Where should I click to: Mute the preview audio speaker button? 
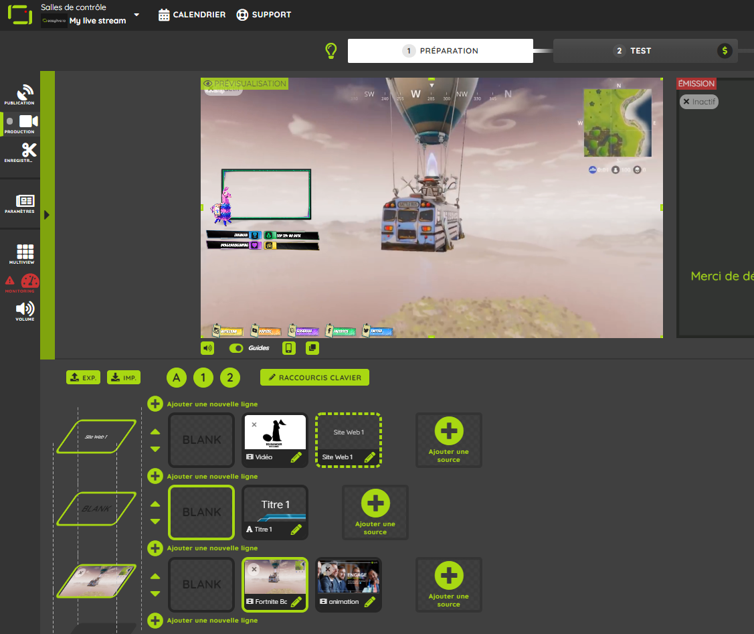click(207, 347)
